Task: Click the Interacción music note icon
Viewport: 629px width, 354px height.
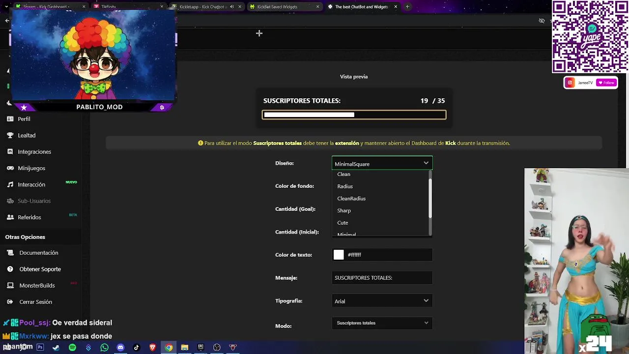Action: [x=10, y=184]
